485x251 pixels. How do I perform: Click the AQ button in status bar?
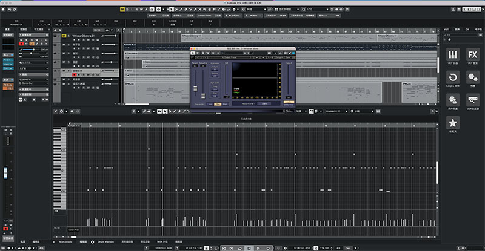[x=41, y=248]
